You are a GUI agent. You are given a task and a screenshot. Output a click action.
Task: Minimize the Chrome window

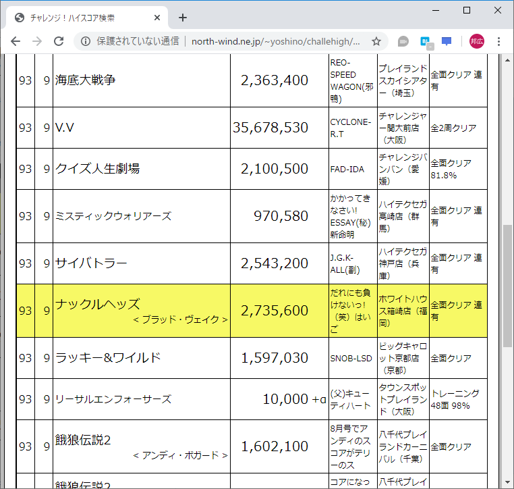[x=436, y=11]
